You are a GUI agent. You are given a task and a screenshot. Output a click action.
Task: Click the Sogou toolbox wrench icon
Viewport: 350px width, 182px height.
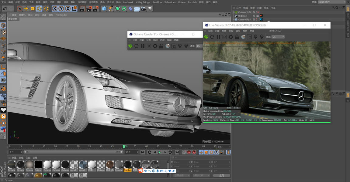174,171
